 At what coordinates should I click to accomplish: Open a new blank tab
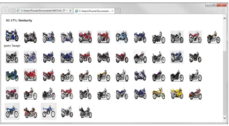pyautogui.click(x=118, y=11)
